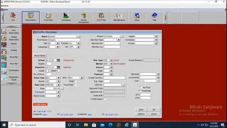Open Room Plan in the sidebar
This screenshot has width=227, height=128.
click(11, 58)
